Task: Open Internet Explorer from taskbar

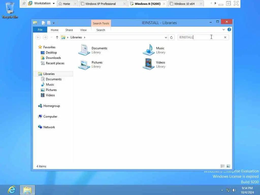Action: coord(11,190)
